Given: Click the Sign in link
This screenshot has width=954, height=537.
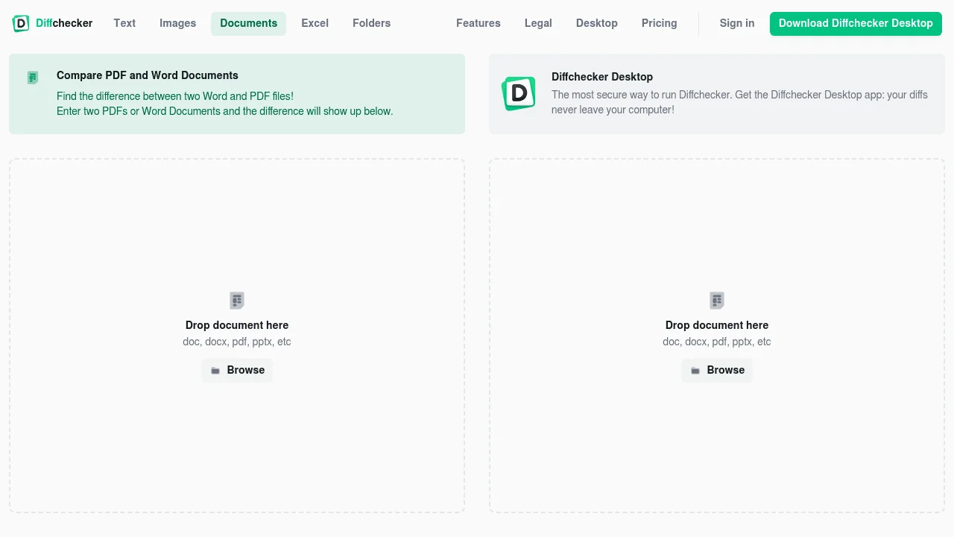Looking at the screenshot, I should tap(736, 23).
